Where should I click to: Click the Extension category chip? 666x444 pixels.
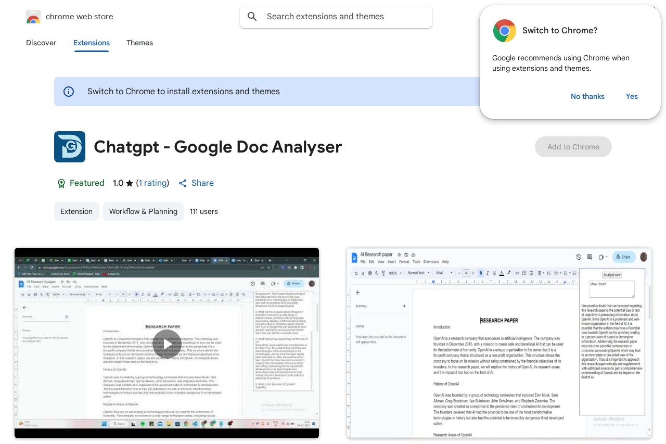tap(76, 211)
